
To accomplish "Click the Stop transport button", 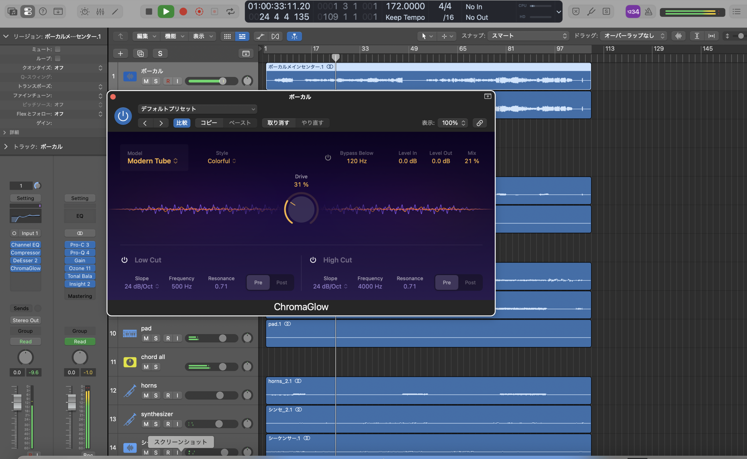I will coord(149,12).
